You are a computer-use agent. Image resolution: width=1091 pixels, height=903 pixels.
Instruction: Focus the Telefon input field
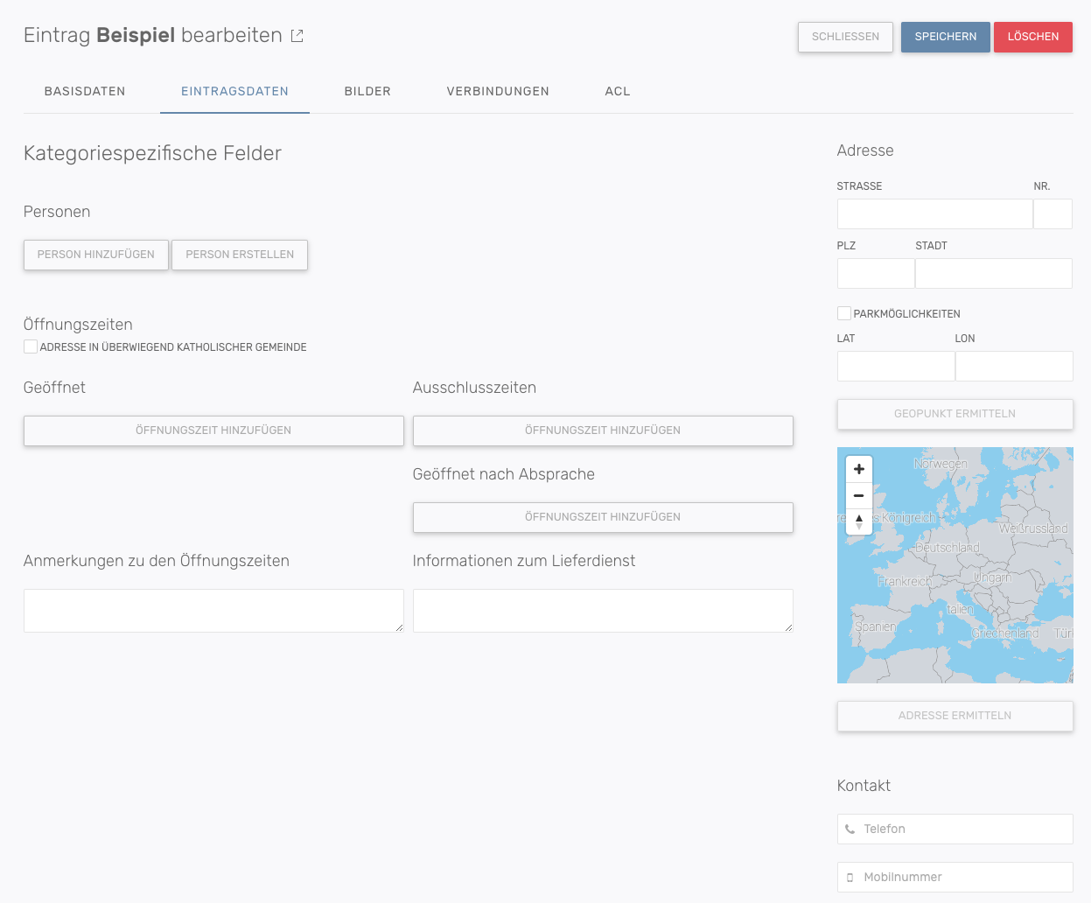click(x=962, y=829)
